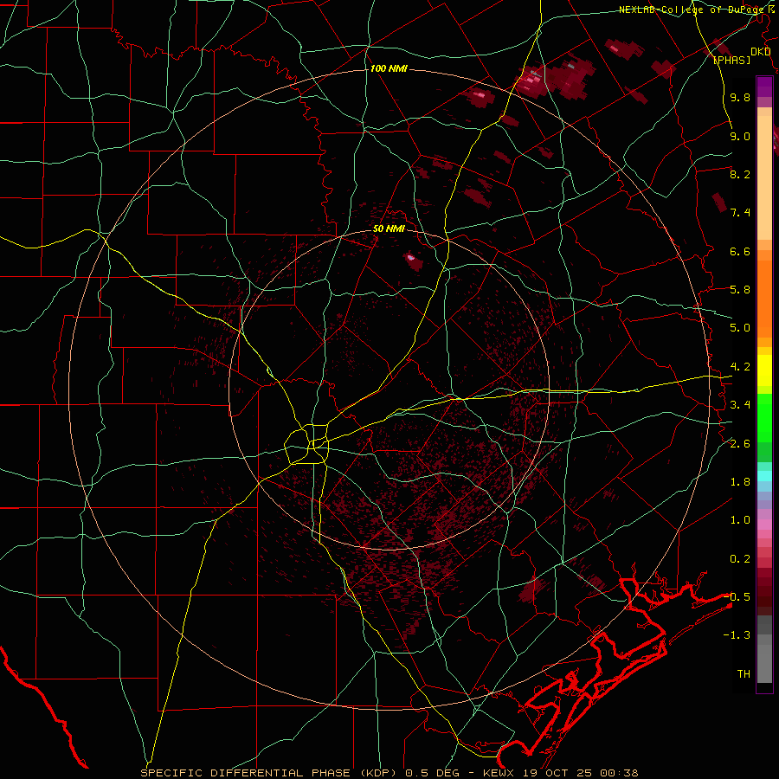Click the "19 OCT 25 00:38" timestamp
Screen dimensions: 779x779
[580, 773]
